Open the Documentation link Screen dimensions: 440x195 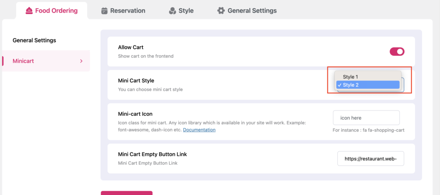[199, 129]
